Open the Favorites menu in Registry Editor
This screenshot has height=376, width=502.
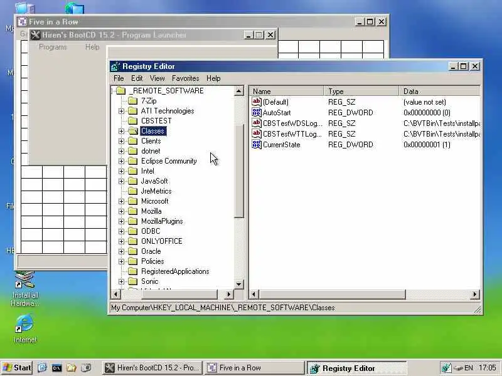tap(185, 78)
